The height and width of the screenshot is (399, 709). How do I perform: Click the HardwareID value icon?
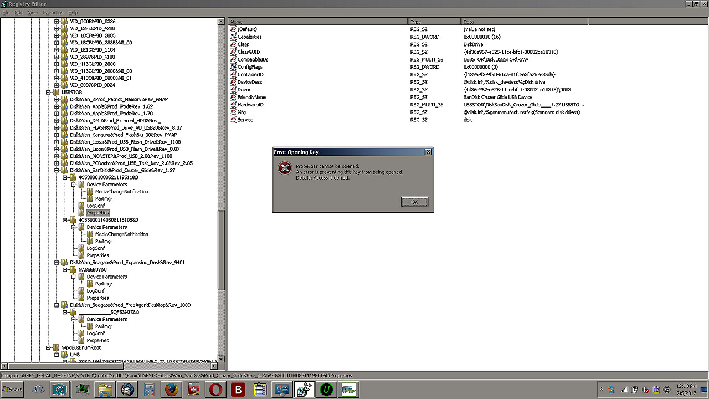pos(233,104)
